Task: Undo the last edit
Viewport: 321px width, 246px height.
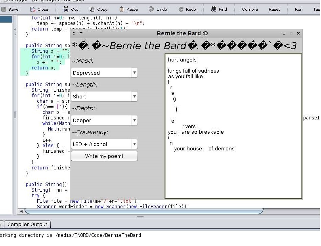Action: tap(158, 9)
